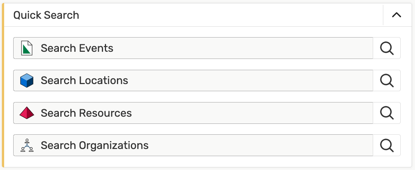Screen dimensions: 415x170
Task: Click the red pyramid Resources icon
Action: pyautogui.click(x=27, y=113)
